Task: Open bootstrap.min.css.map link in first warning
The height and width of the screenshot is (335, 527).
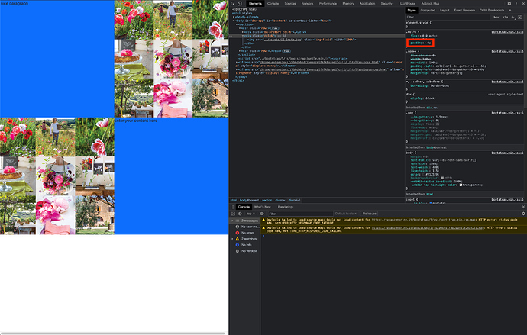Action: pyautogui.click(x=423, y=220)
